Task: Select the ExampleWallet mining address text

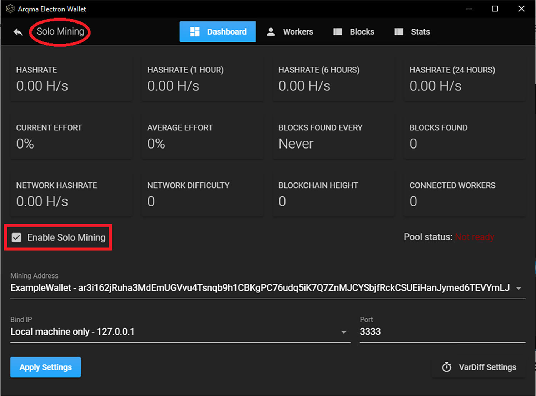Action: click(x=260, y=288)
